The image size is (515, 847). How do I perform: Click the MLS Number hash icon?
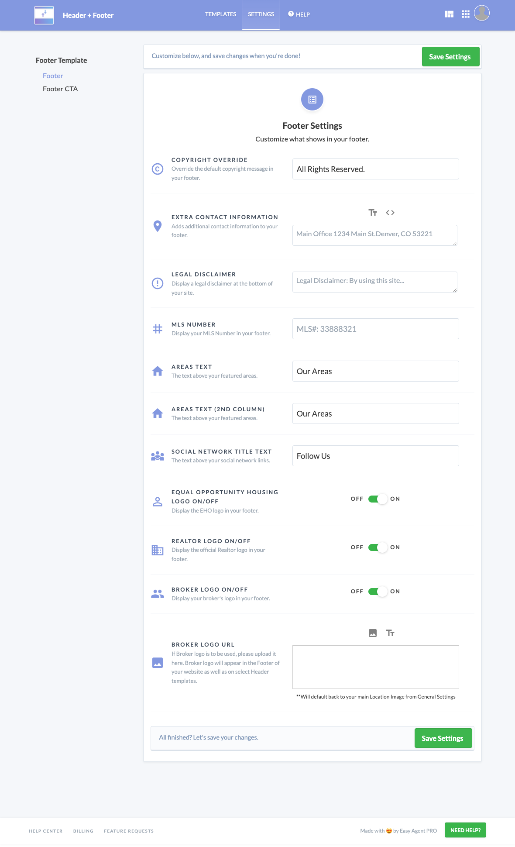pyautogui.click(x=158, y=329)
